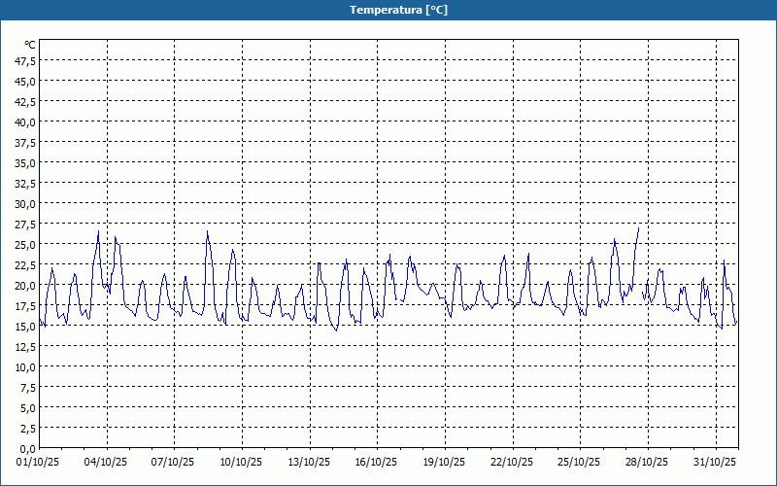Click the 07/10/25 date on the x-axis
The image size is (777, 486).
click(174, 461)
